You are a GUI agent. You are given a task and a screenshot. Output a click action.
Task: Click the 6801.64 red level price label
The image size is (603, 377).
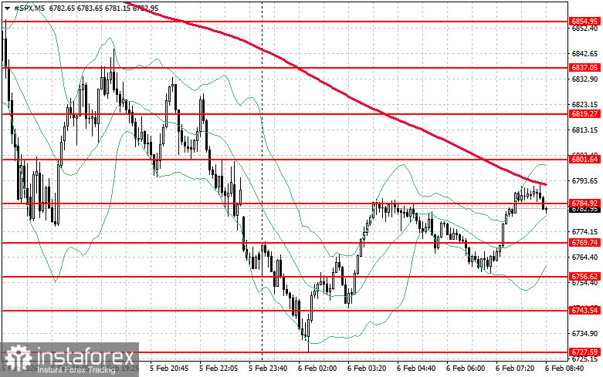[x=584, y=159]
